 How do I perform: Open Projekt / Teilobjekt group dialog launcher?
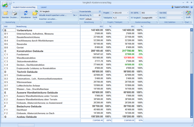(128, 22)
